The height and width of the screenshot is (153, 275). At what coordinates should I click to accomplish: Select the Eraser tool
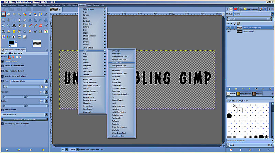pos(41,26)
